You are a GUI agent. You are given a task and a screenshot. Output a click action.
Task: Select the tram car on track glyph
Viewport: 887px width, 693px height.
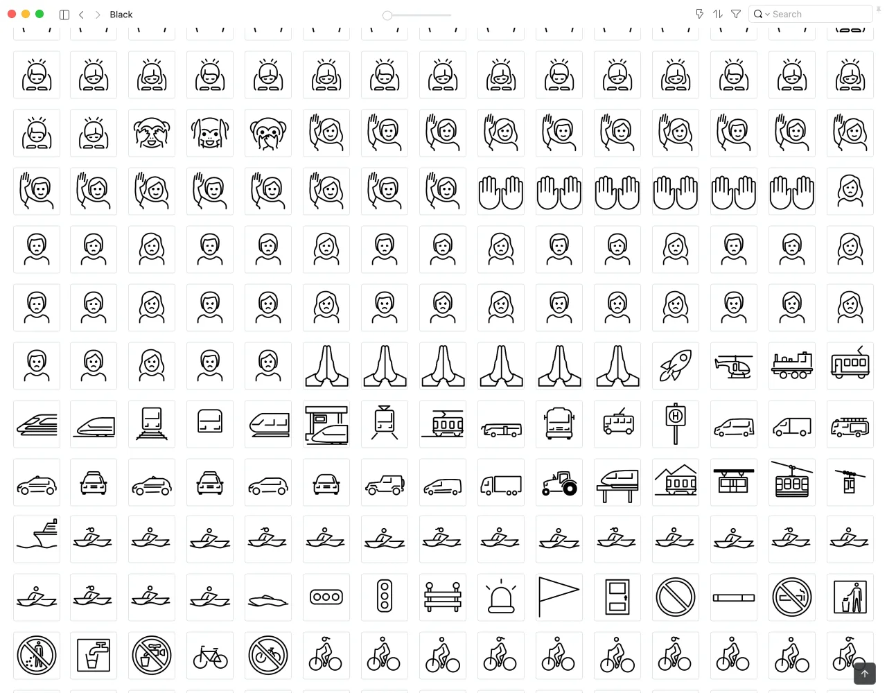(443, 424)
